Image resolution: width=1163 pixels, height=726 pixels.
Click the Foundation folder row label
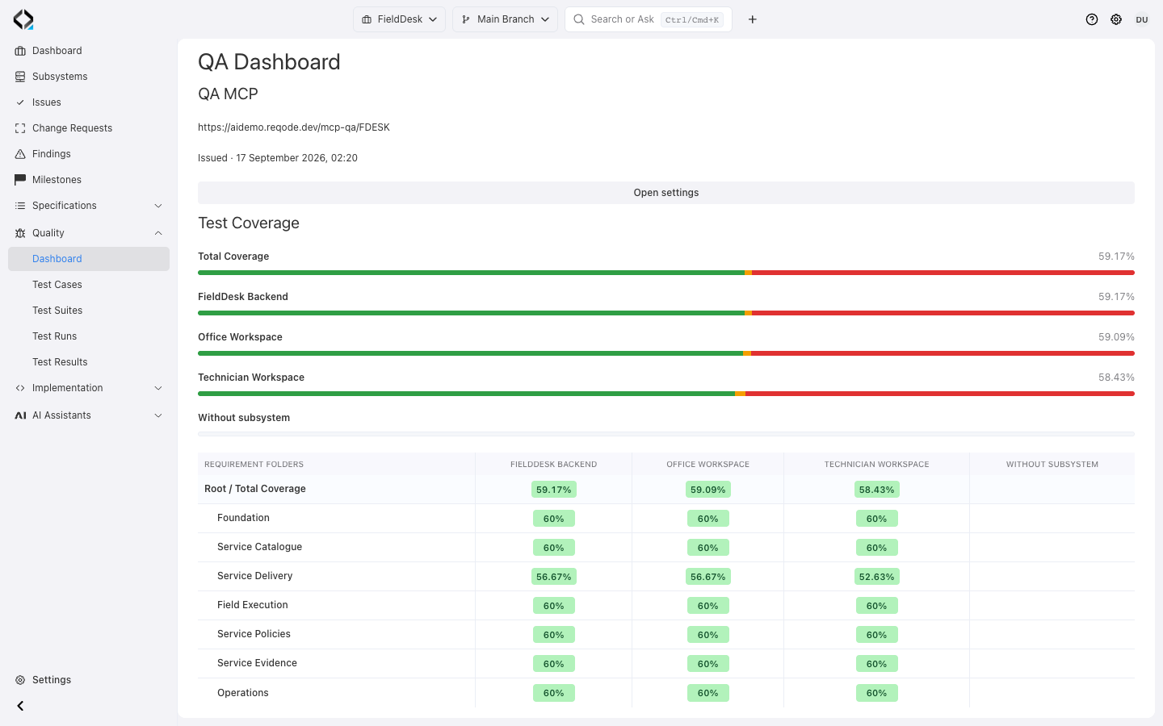[x=243, y=518]
